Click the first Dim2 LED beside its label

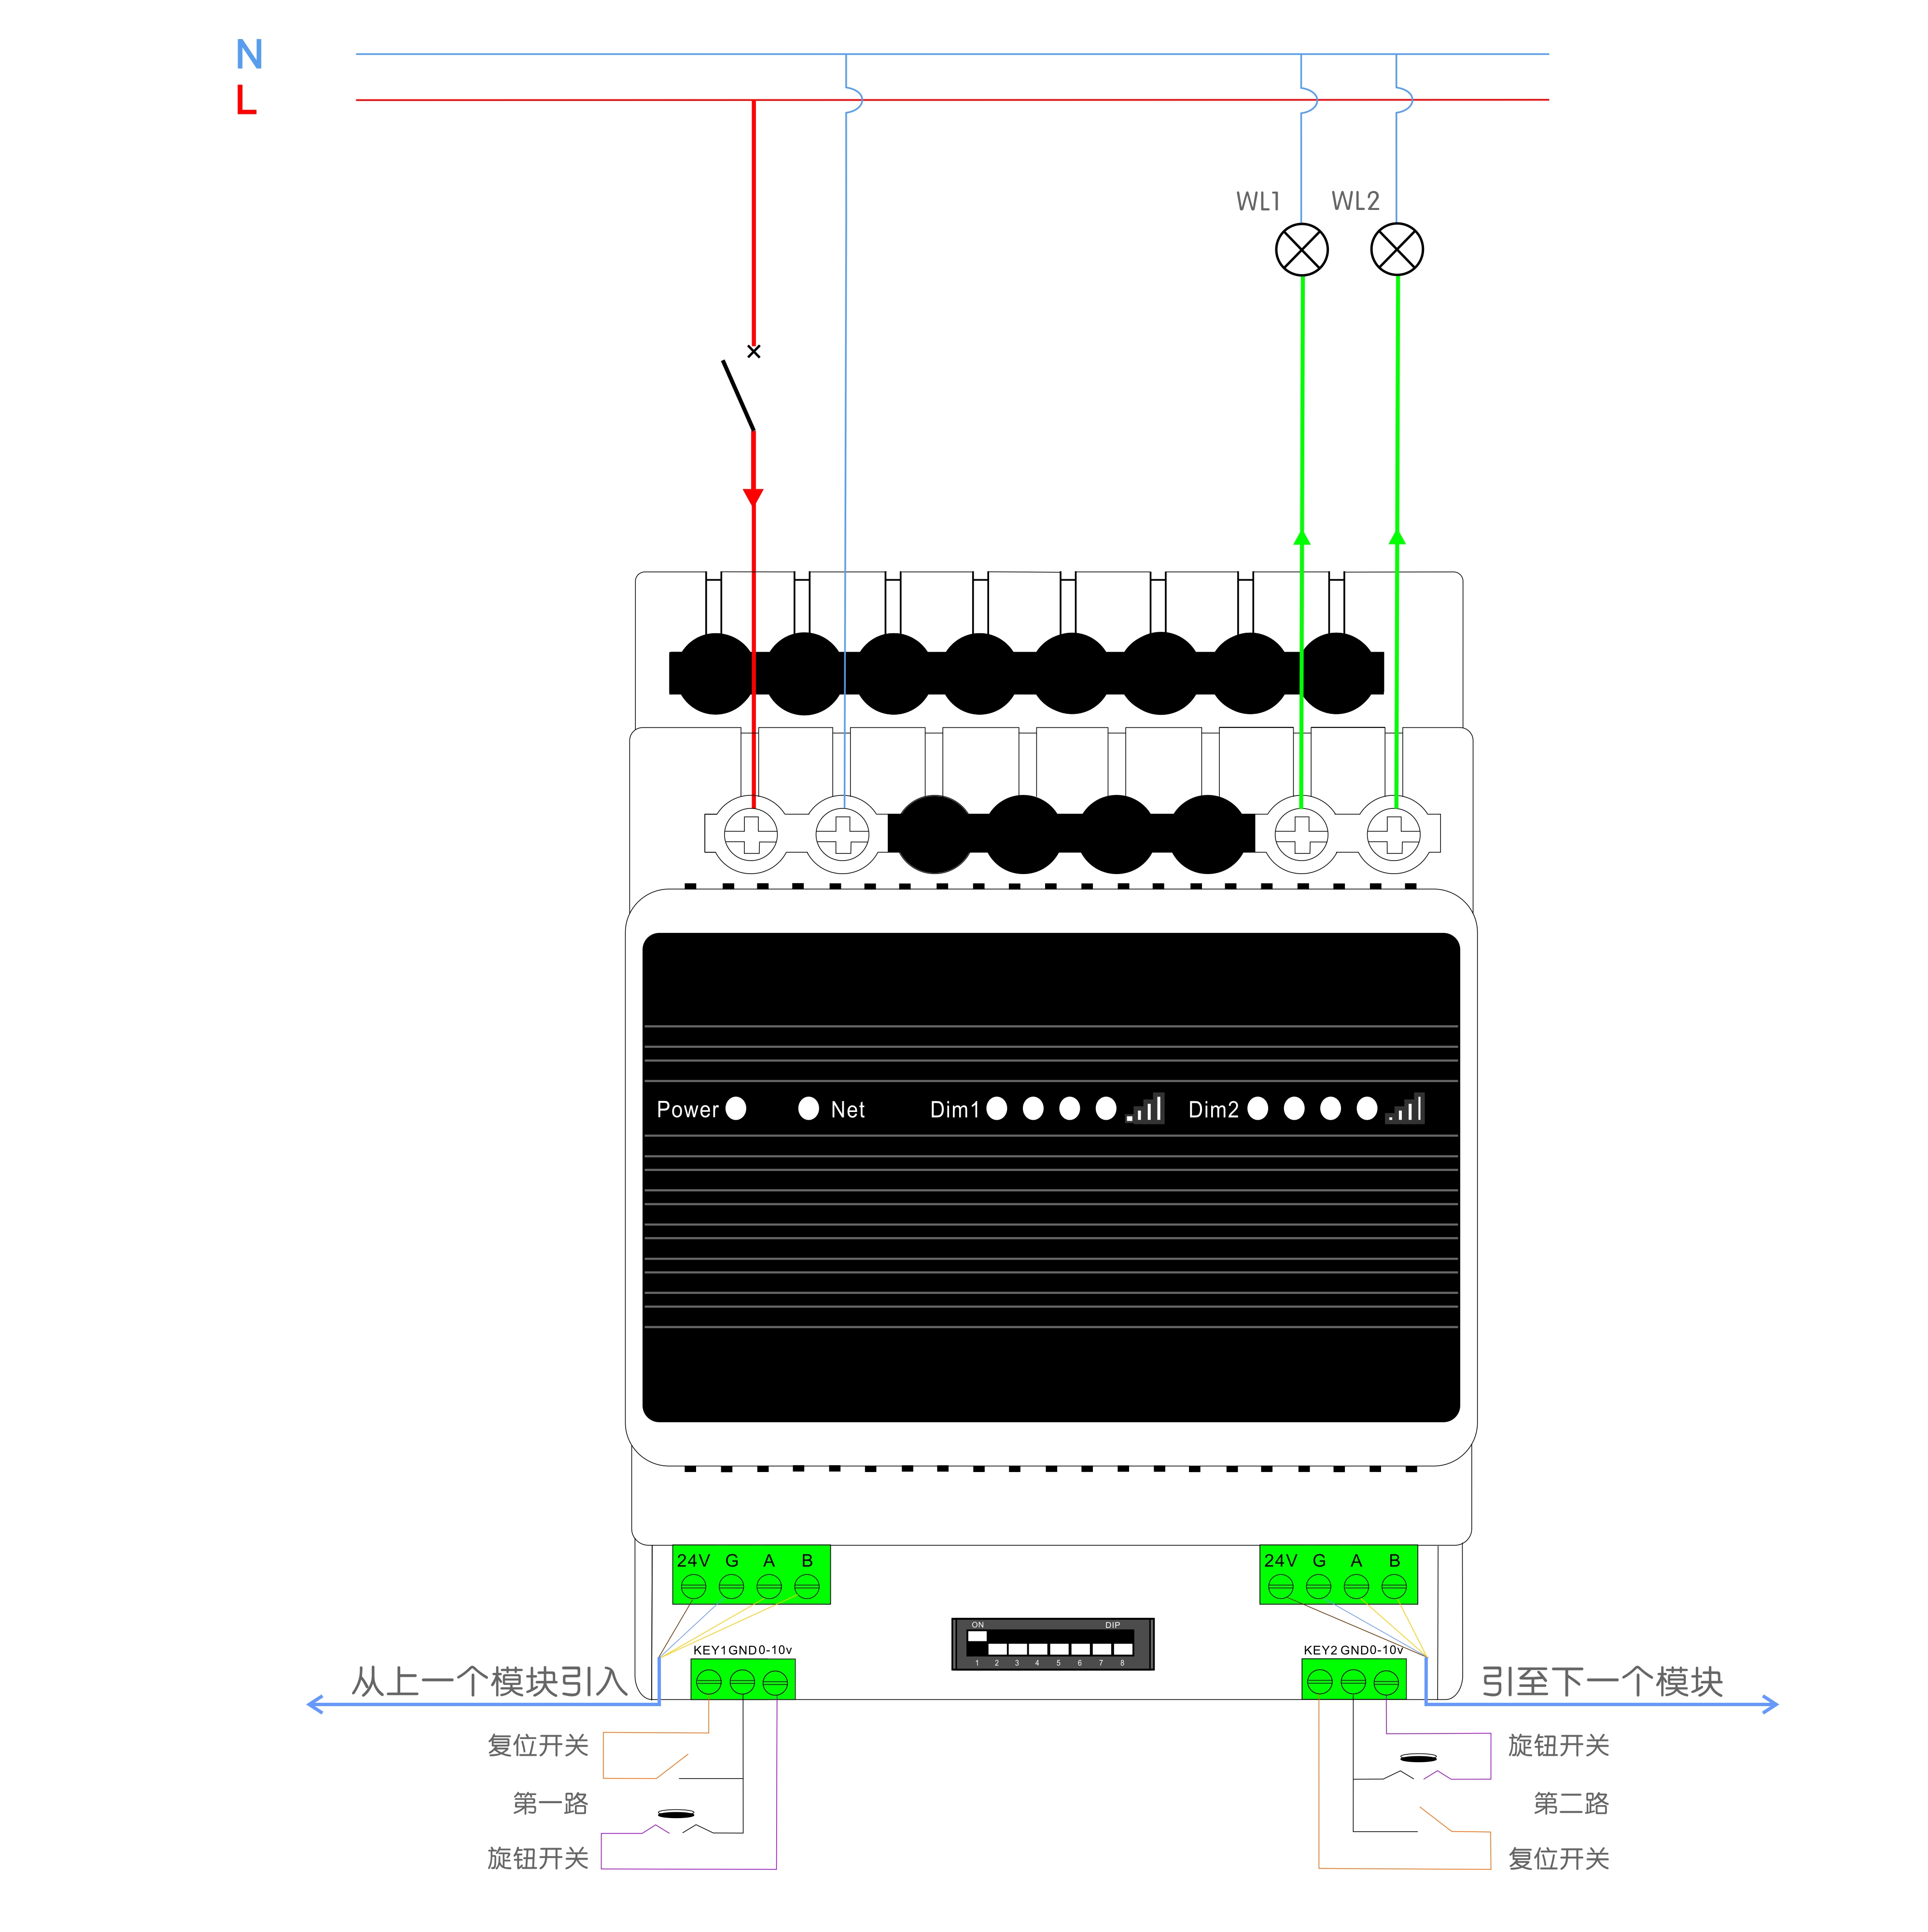[x=1257, y=1108]
